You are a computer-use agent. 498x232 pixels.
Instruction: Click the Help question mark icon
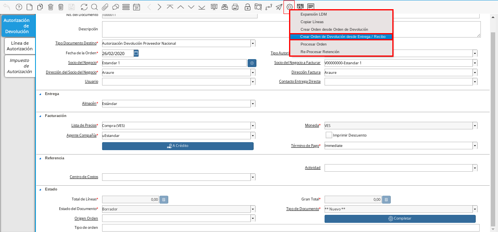(18, 7)
